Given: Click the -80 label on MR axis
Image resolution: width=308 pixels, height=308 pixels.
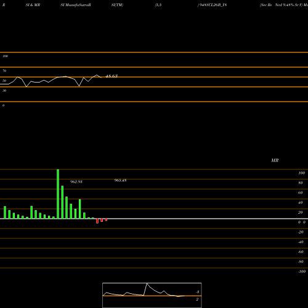Looking at the screenshot, I should click(x=301, y=262).
